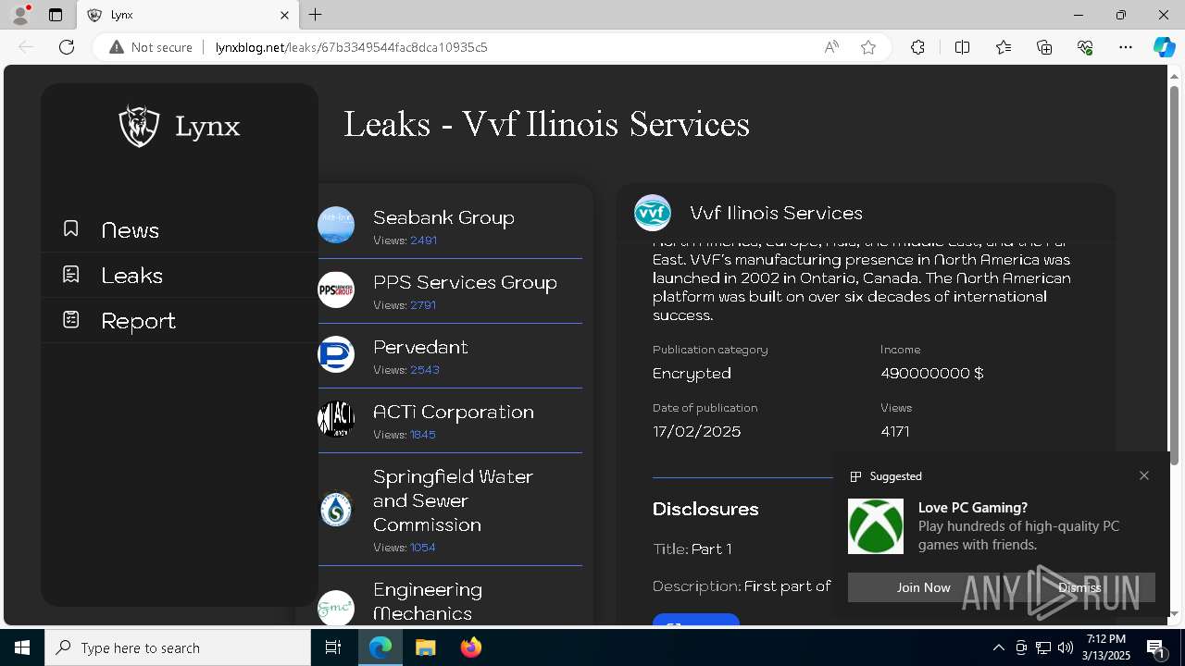Open Settings and more menu

1126,47
